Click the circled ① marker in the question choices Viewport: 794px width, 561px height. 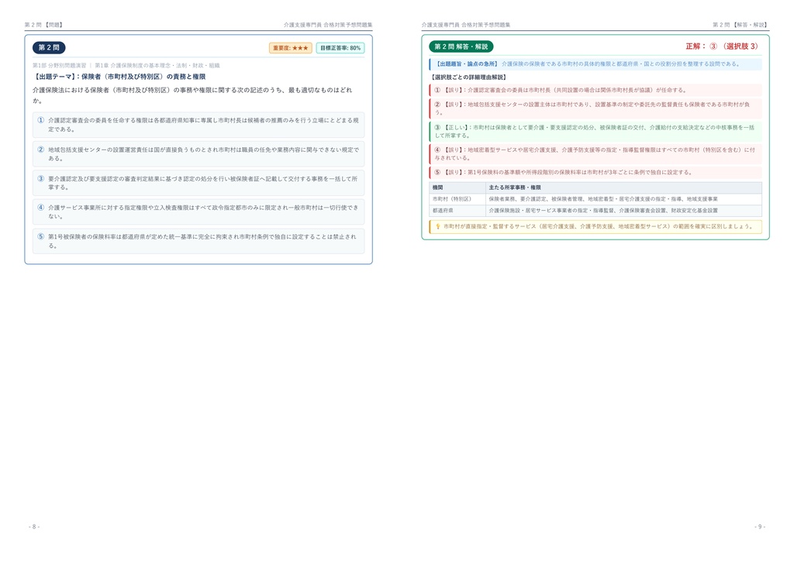[x=41, y=120]
